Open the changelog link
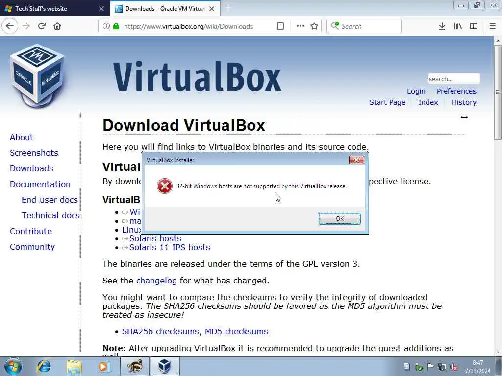 tap(156, 281)
